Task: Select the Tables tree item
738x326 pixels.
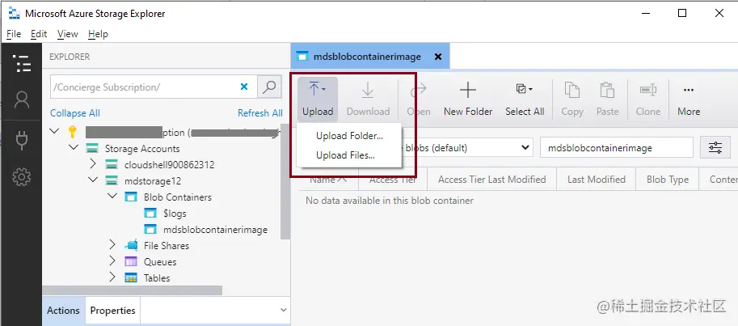Action: tap(157, 278)
